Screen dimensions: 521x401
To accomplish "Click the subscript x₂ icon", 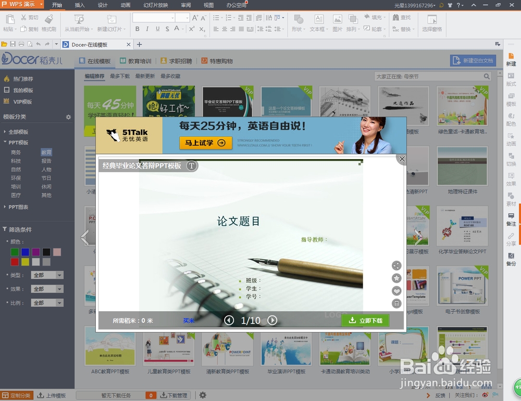I will point(202,29).
